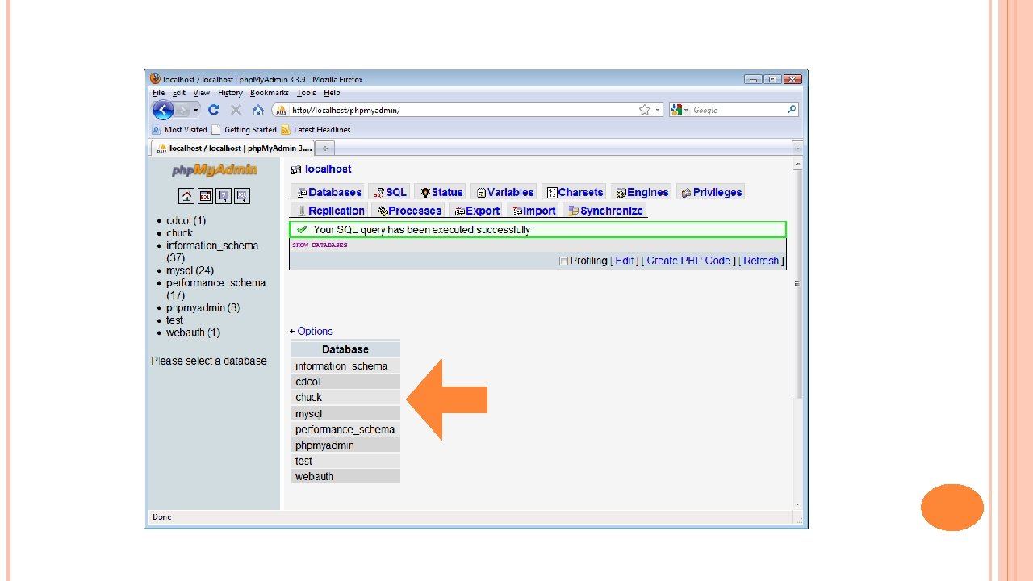Screen dimensions: 1033x581
Task: Click the Refresh link for the query
Action: [x=761, y=261]
